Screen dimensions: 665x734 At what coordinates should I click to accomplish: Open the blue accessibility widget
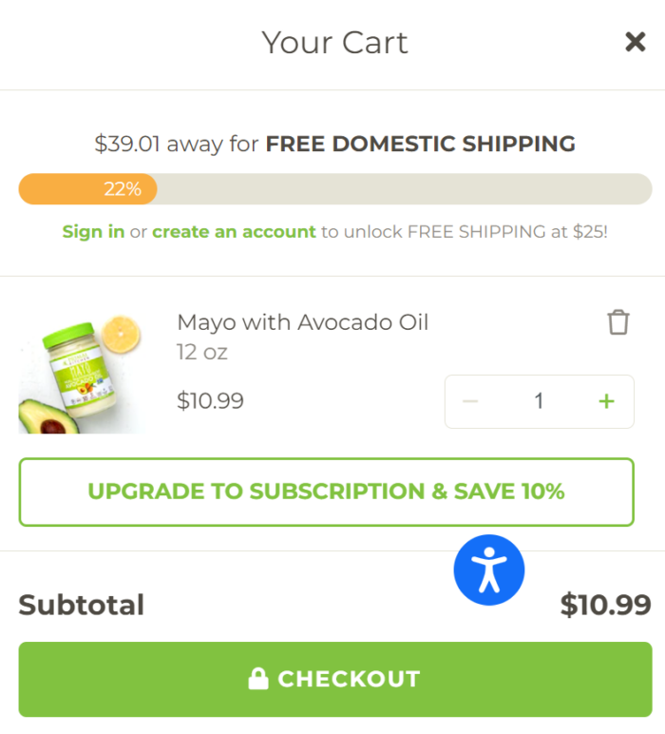[x=489, y=570]
